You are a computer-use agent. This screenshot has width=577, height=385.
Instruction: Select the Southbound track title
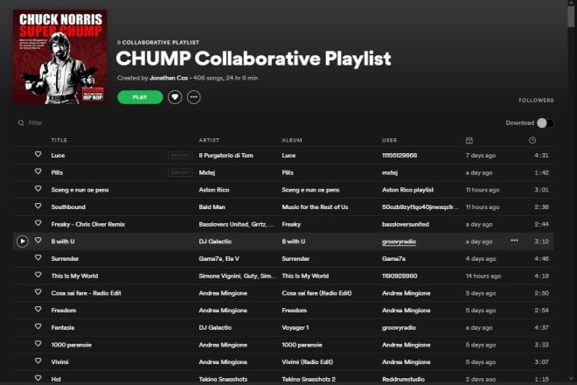[x=68, y=207]
